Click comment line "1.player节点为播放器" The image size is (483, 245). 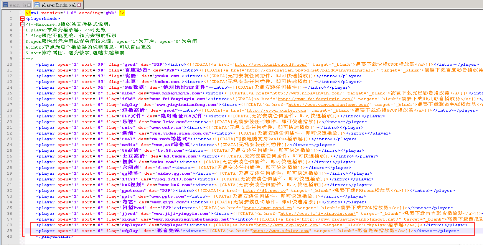tap(66, 30)
